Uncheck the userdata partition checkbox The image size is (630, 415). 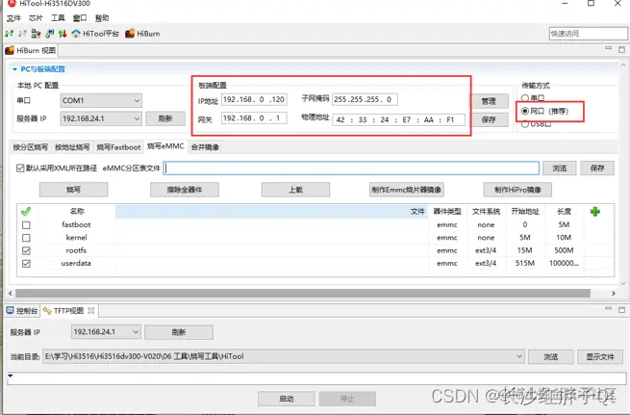point(26,264)
